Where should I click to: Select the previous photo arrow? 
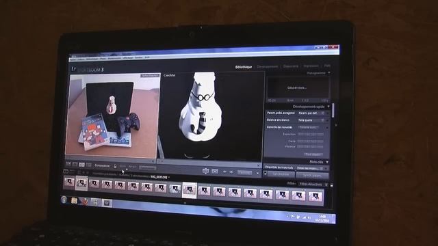(224, 172)
